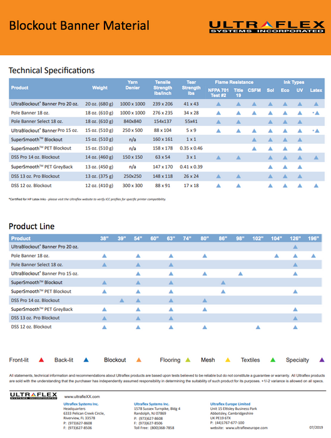This screenshot has width=331, height=438.
Task: Click the 63" width column header
Action: click(x=171, y=238)
